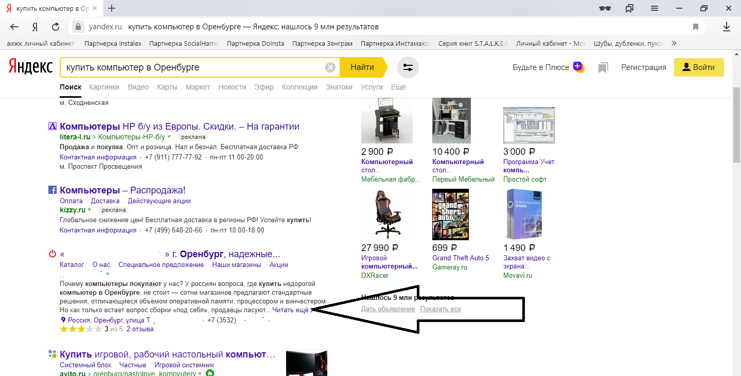This screenshot has width=741, height=376.
Task: Open Серия книг S.T.A.L.K.E.R bookmark
Action: coord(473,43)
